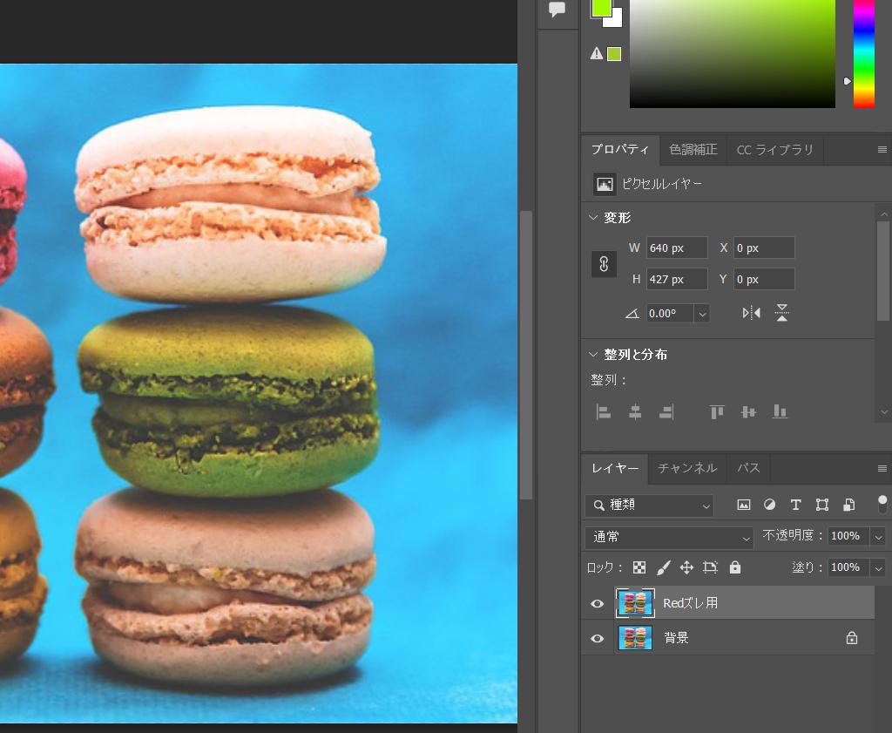
Task: Hide the Redズレ用 layer
Action: coord(598,603)
